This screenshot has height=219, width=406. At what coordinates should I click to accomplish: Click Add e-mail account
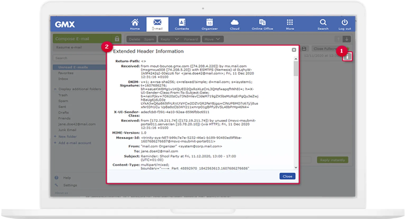point(73,143)
